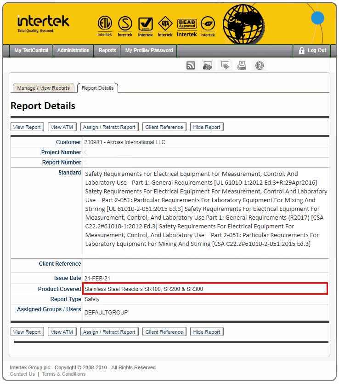The width and height of the screenshot is (339, 384).
Task: Go to My Profile/ Password
Action: [x=149, y=51]
